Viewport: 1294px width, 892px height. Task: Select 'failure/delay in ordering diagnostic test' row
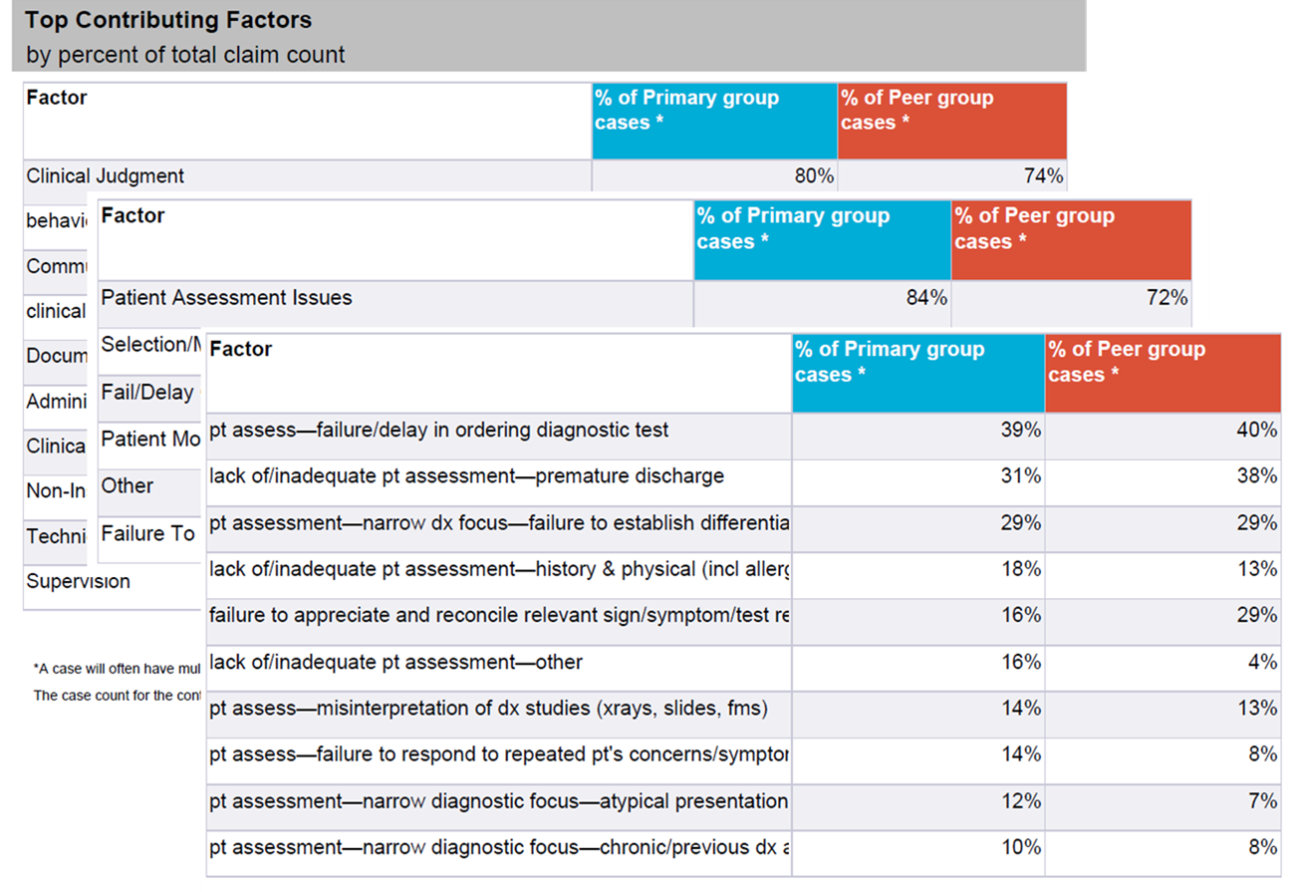coord(439,431)
